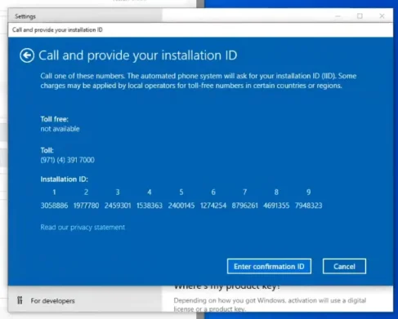Click the 'not available' toll free text
Screen dimensions: 398x319
tap(60, 129)
